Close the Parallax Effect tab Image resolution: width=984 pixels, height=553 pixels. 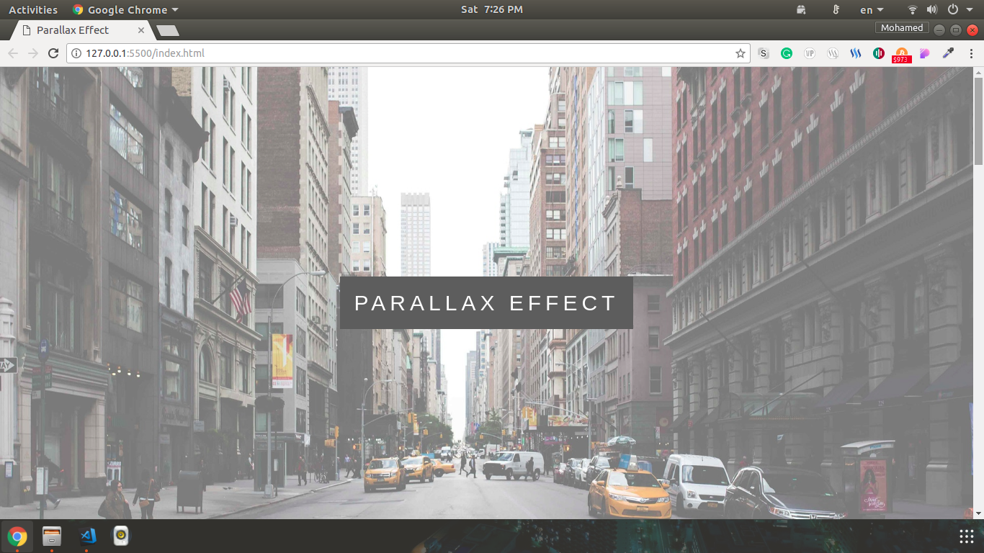pyautogui.click(x=141, y=30)
